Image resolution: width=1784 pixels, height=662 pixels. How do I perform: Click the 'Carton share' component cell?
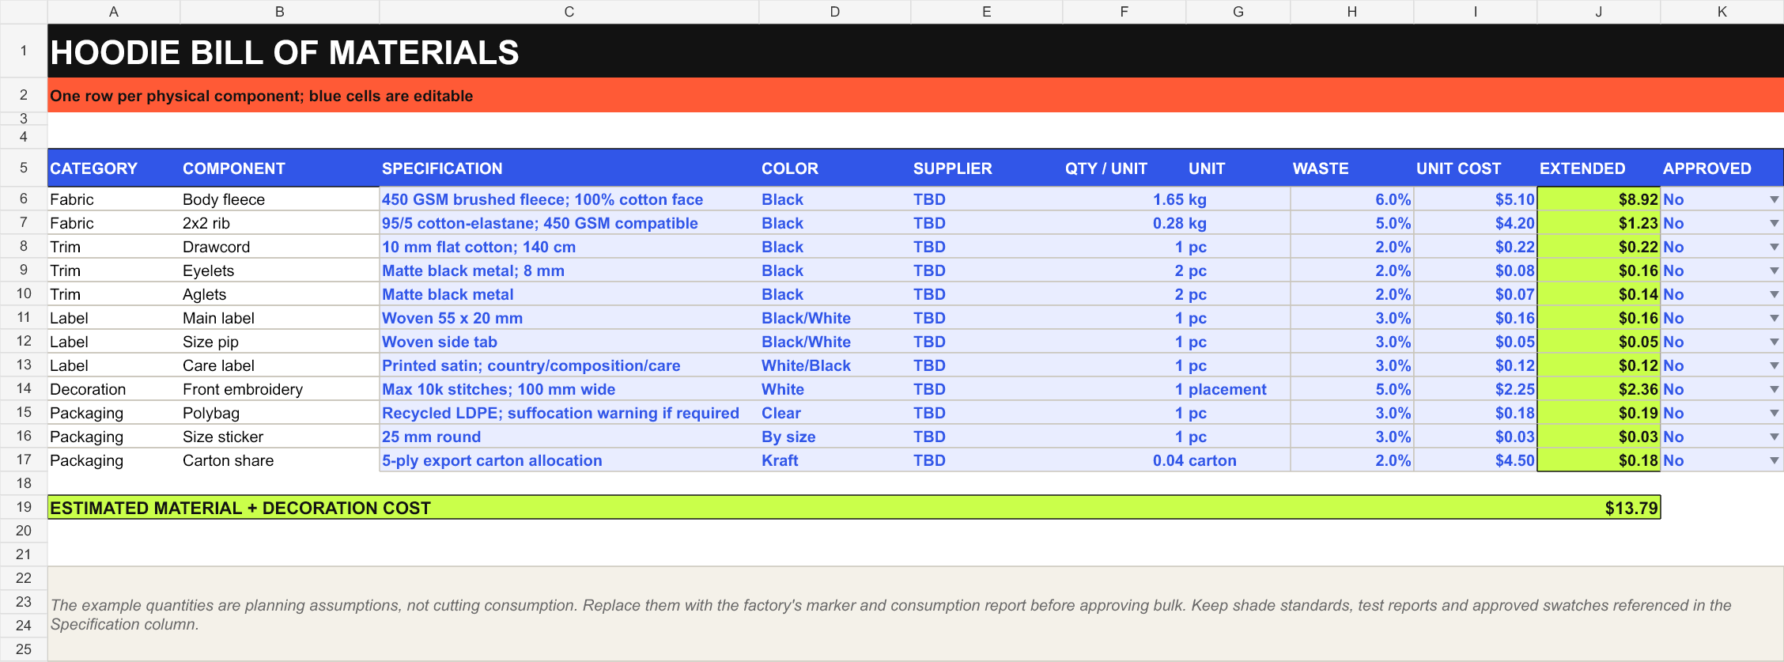pyautogui.click(x=280, y=460)
